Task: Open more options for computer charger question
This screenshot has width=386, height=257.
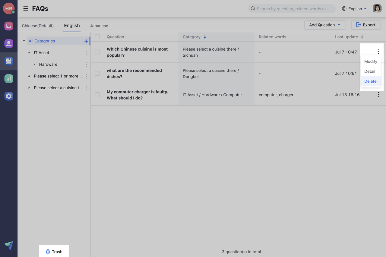Action: pos(378,95)
